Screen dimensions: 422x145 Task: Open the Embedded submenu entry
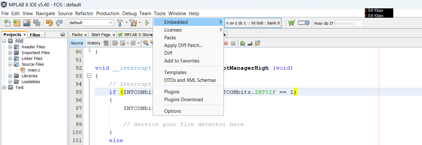(176, 22)
